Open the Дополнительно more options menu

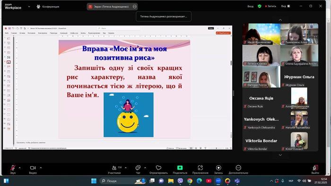pyautogui.click(x=238, y=169)
